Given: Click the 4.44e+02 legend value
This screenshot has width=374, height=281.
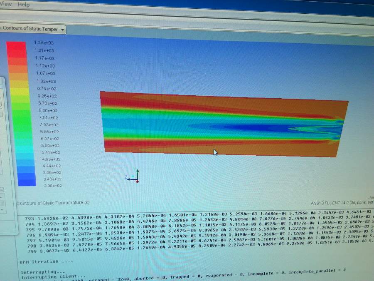Looking at the screenshot, I should pos(52,166).
